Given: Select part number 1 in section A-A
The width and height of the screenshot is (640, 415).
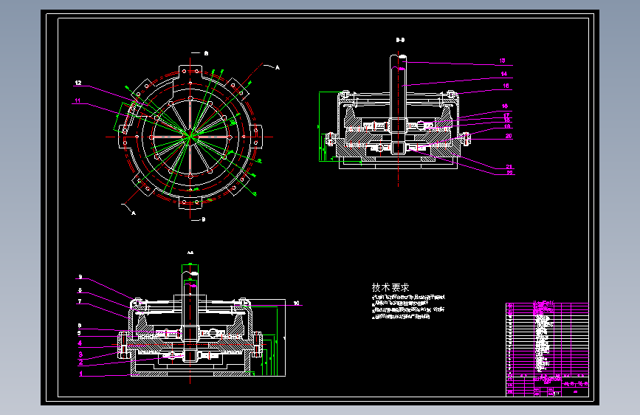Looking at the screenshot, I should (x=80, y=374).
